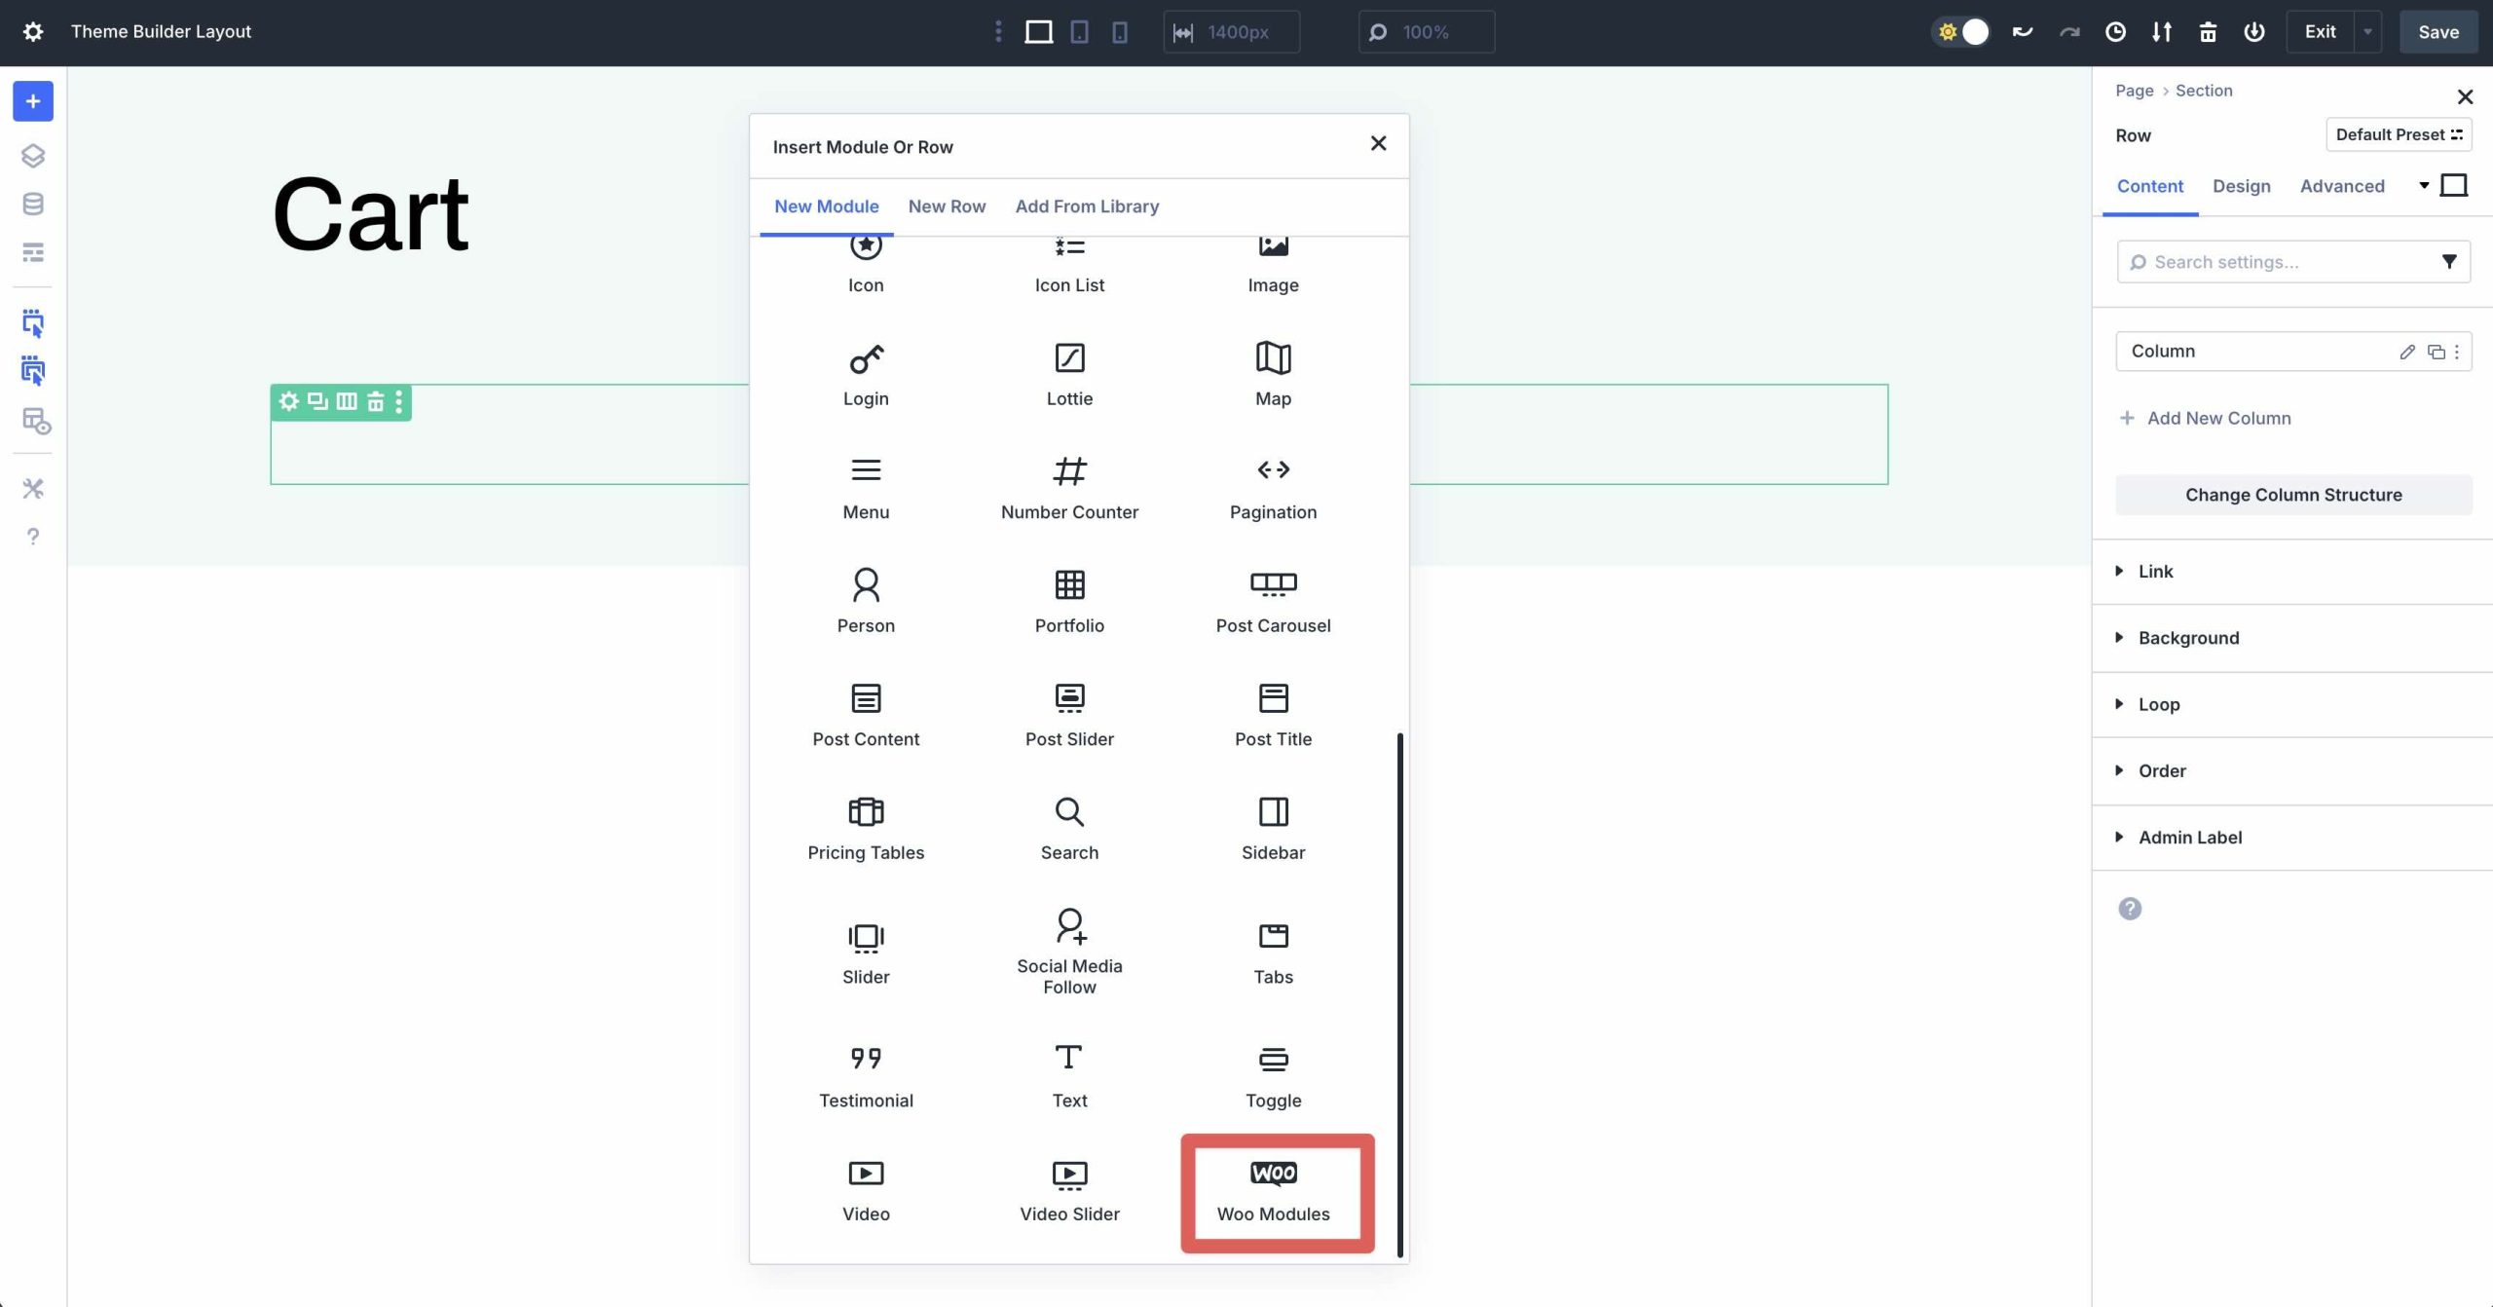Open the editing history clock icon
This screenshot has width=2493, height=1307.
2113,31
